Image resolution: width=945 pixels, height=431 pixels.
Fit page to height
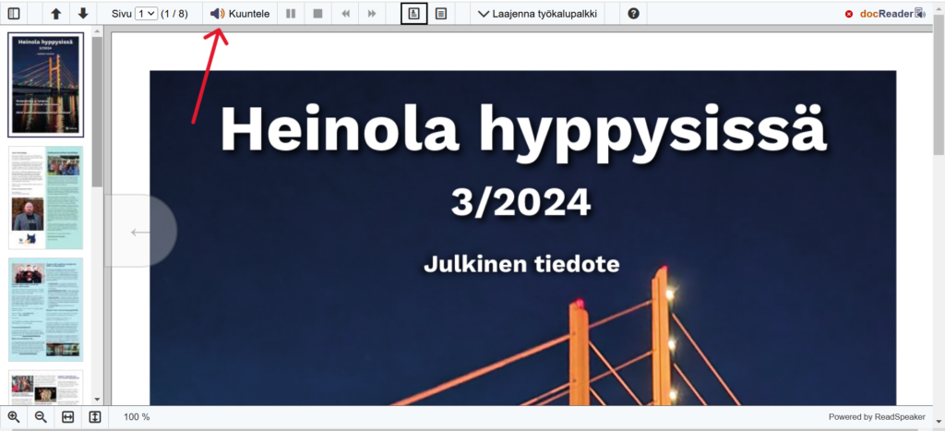tap(95, 417)
